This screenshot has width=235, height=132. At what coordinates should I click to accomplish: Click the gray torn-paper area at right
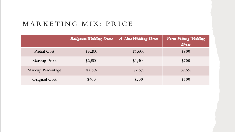225,66
